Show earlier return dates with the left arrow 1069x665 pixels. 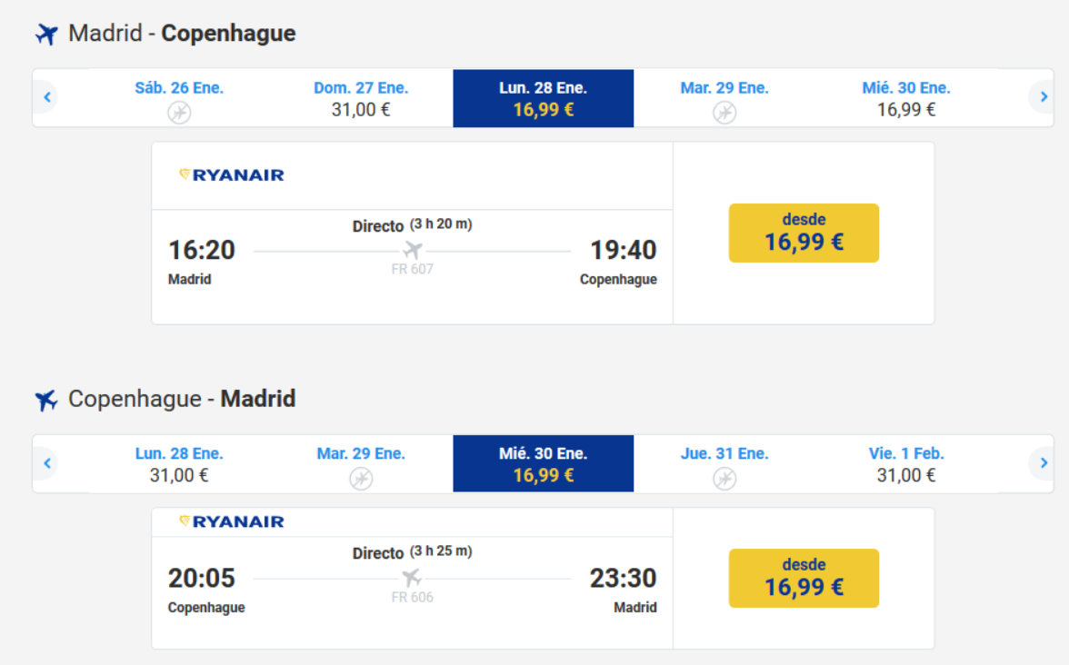click(x=47, y=463)
